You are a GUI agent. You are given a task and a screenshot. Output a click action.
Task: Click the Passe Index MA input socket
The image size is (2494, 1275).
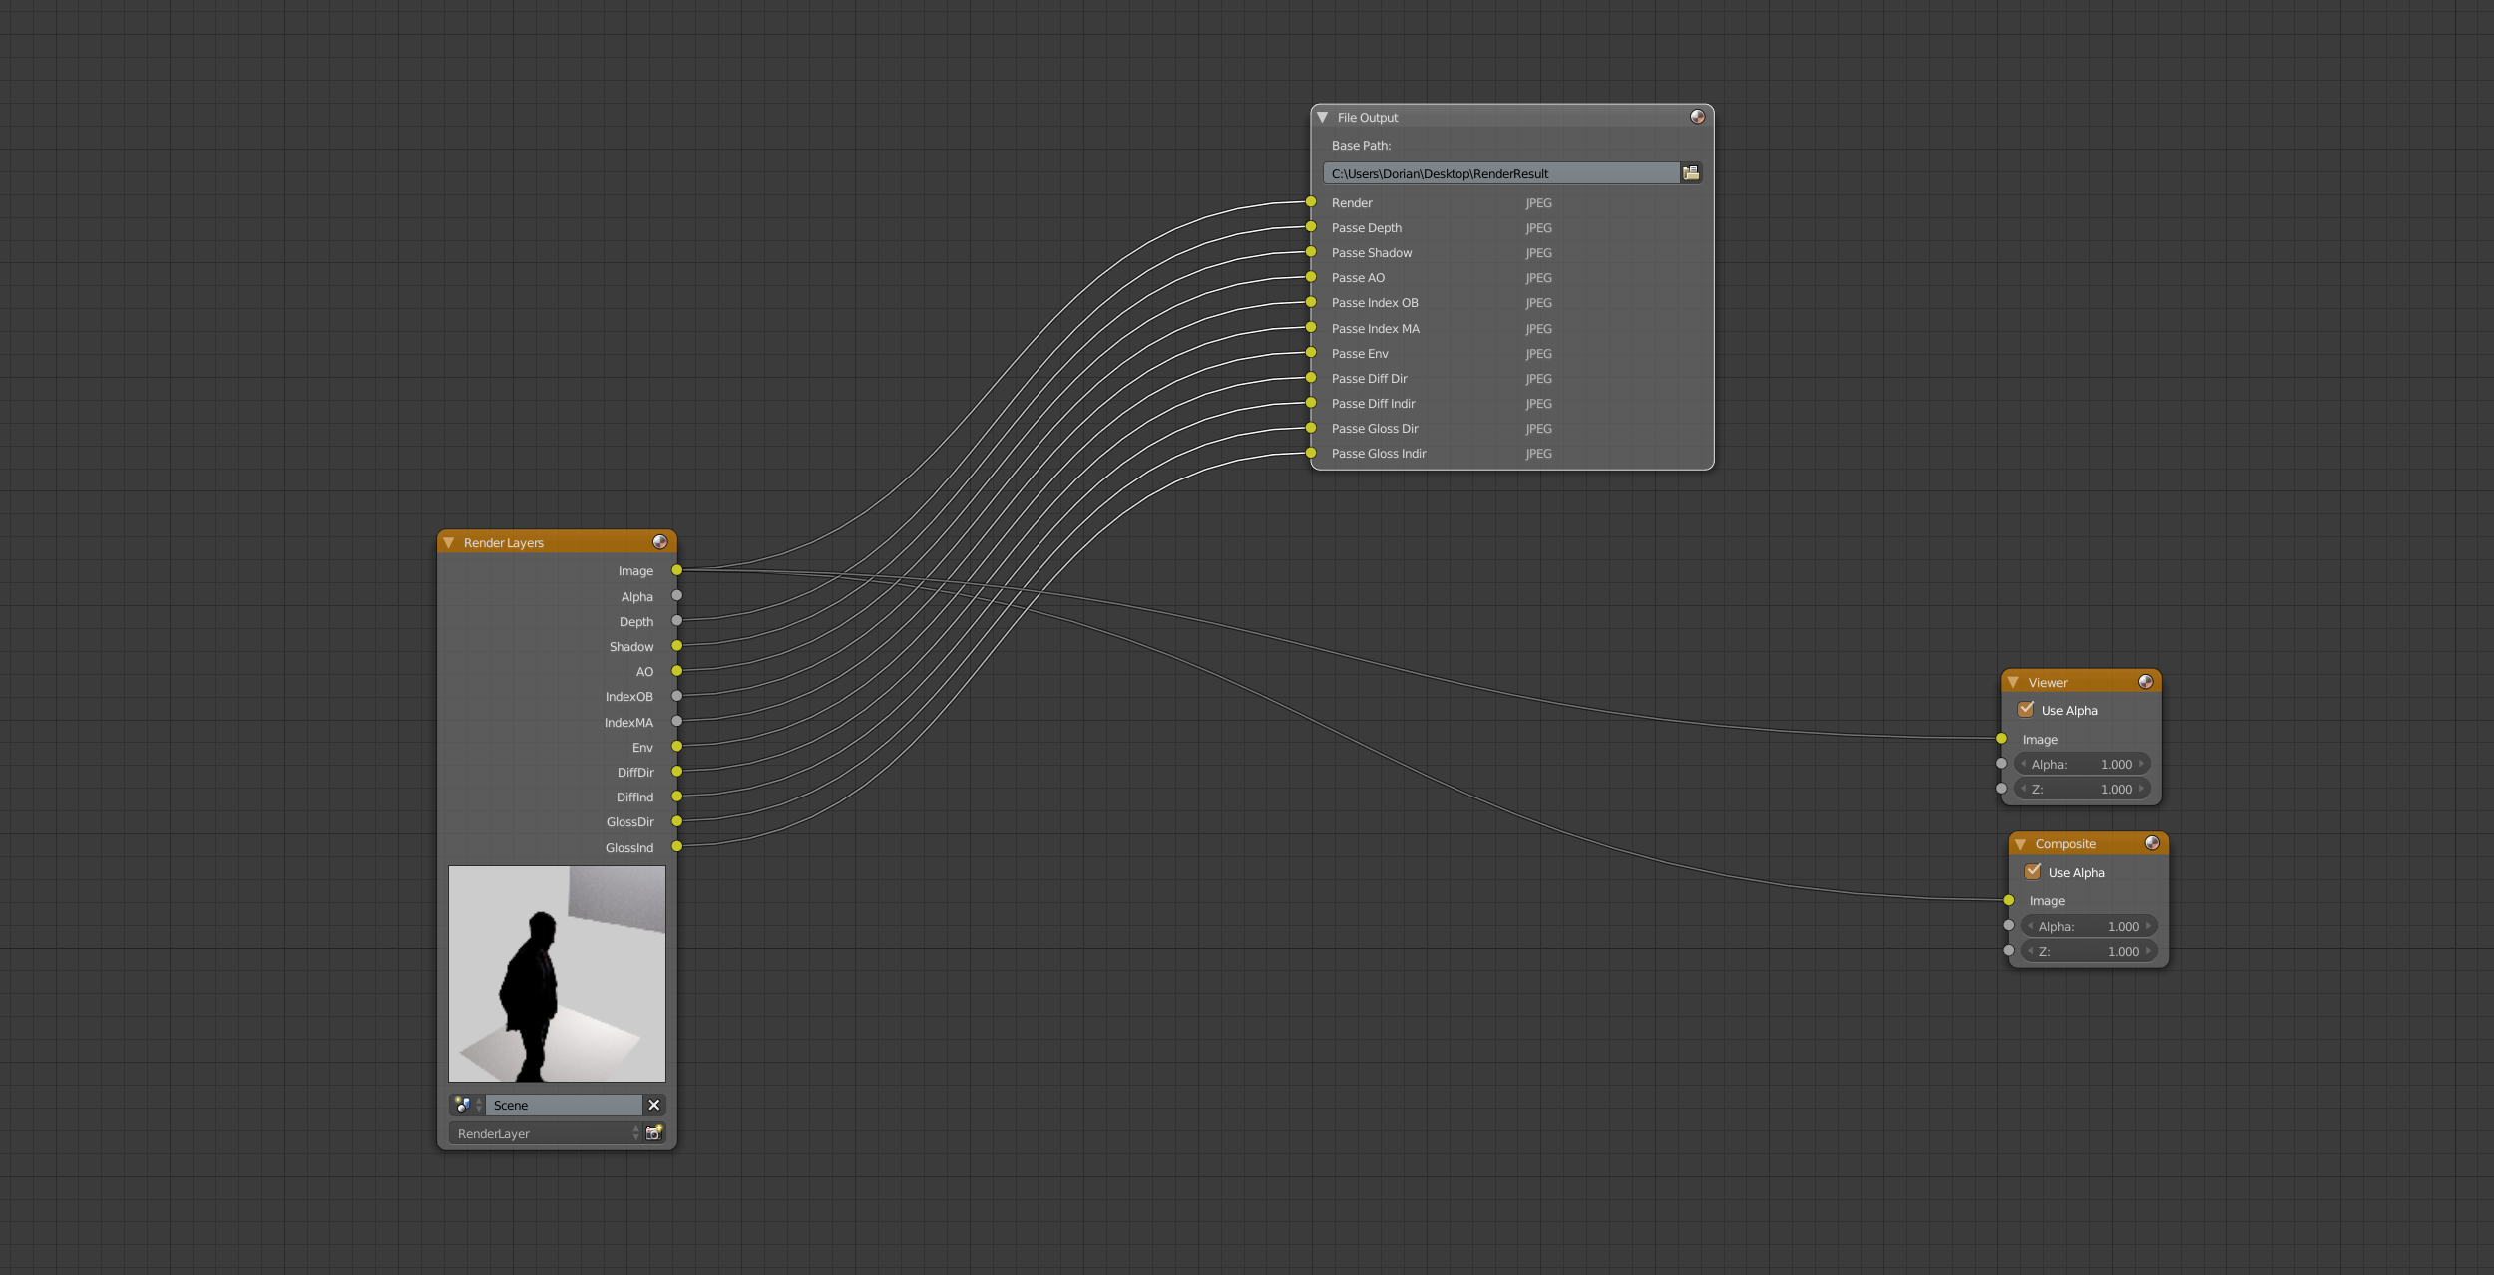(x=1311, y=327)
